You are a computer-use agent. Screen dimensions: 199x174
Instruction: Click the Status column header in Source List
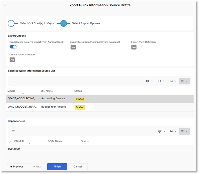(x=78, y=91)
